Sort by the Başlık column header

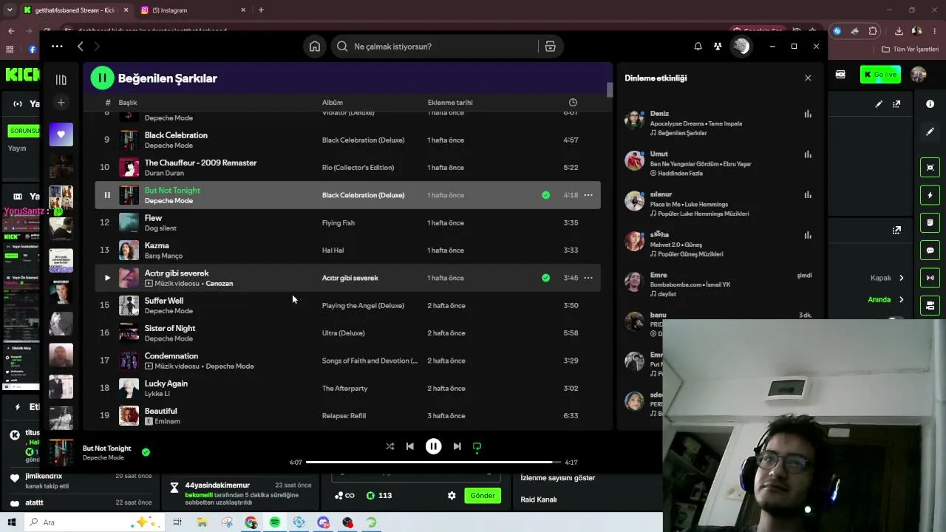128,103
